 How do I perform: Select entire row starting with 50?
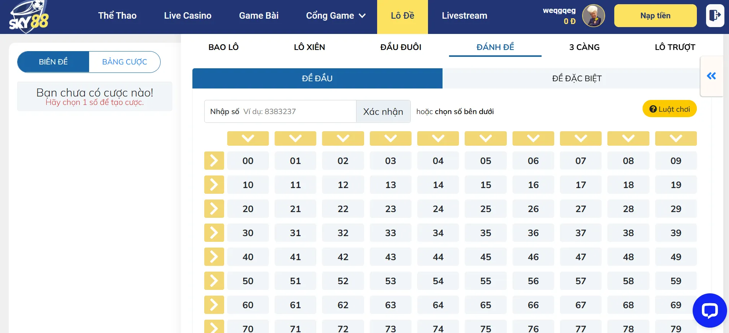coord(214,281)
